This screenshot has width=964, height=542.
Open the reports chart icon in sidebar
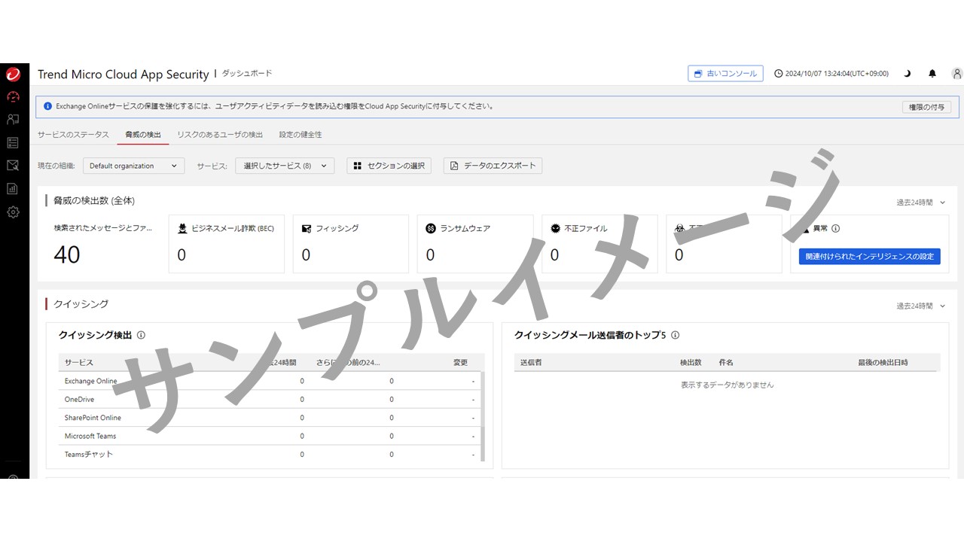(x=13, y=189)
